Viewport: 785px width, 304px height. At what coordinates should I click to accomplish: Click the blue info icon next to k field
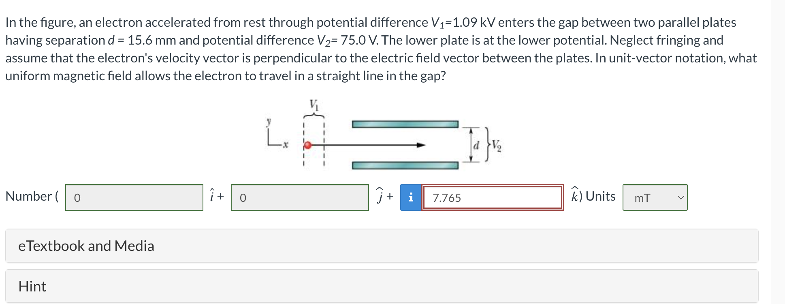tap(411, 197)
